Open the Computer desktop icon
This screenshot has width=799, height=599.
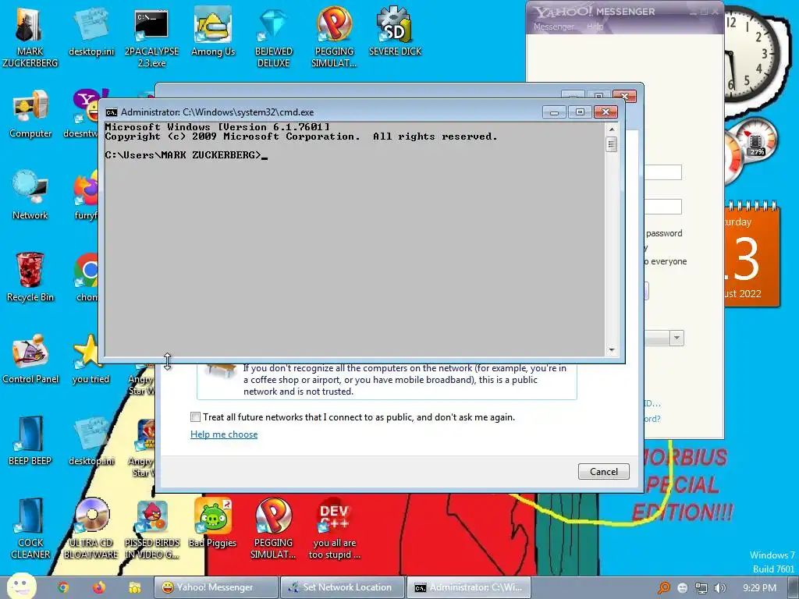(x=30, y=114)
